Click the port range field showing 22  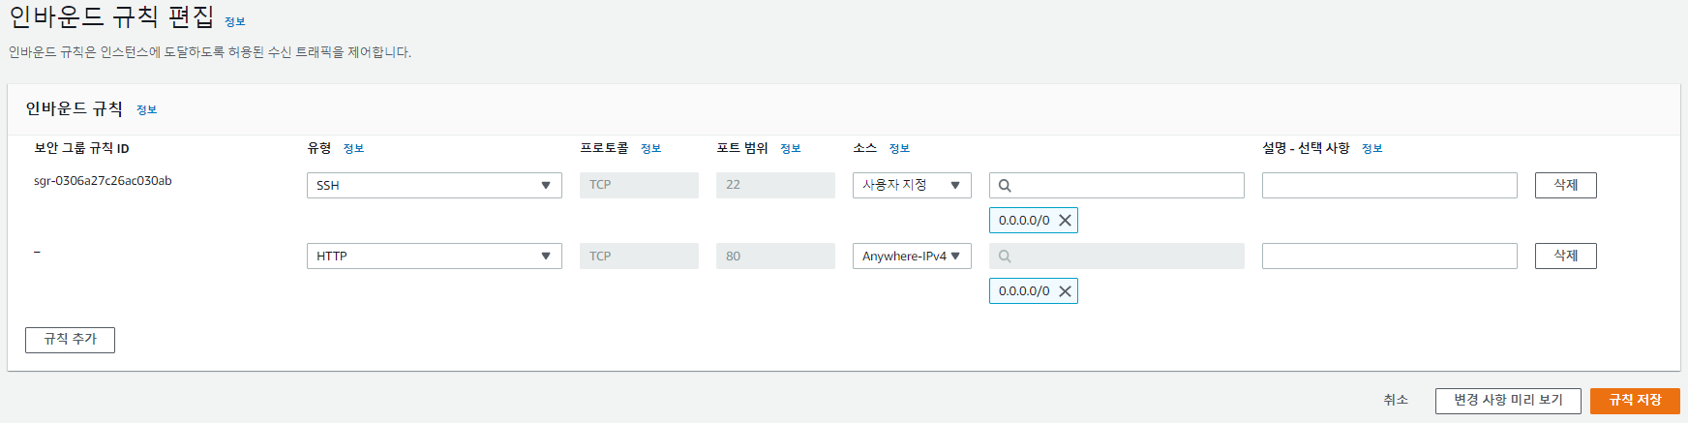(x=775, y=185)
